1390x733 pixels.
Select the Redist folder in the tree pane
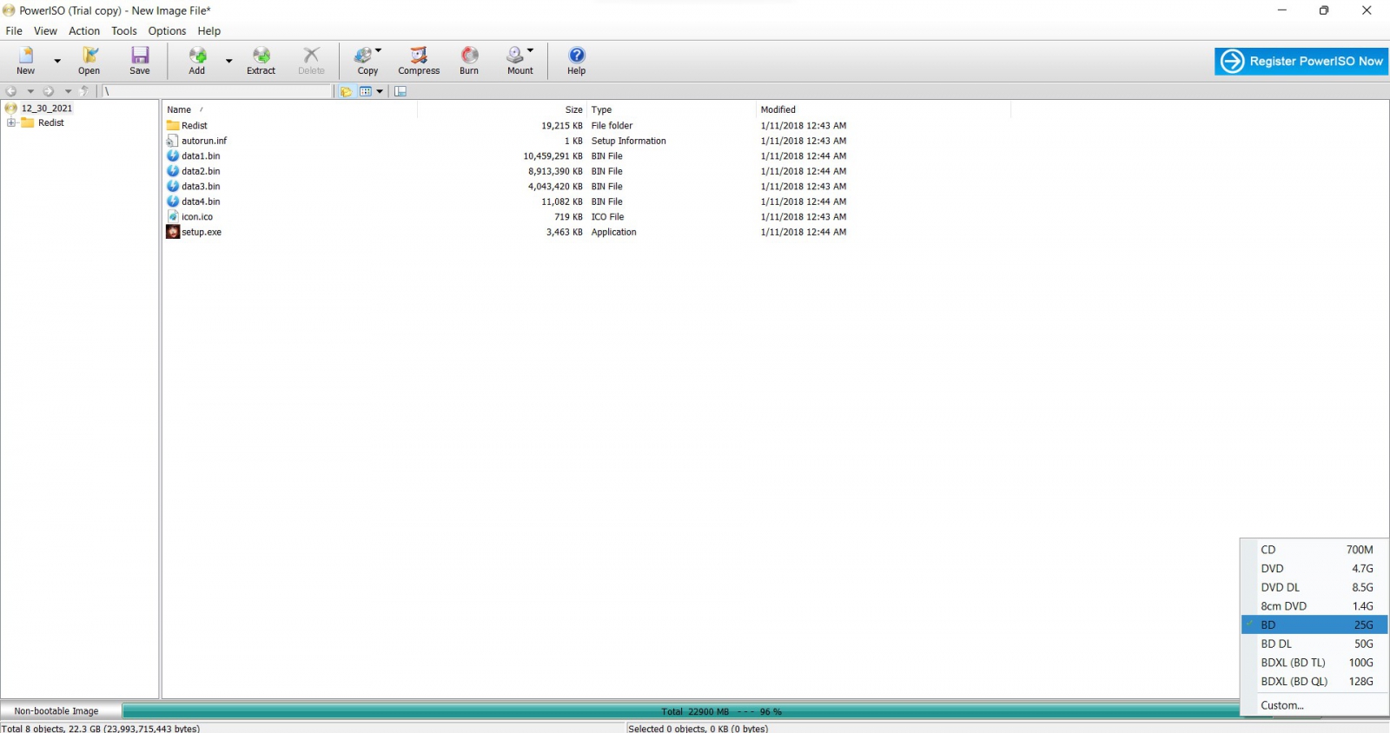(51, 122)
